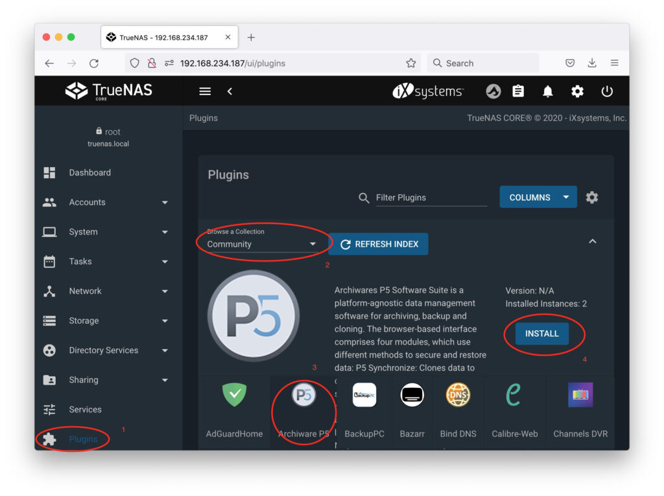Open Dashboard in the sidebar
This screenshot has width=664, height=496.
point(90,173)
